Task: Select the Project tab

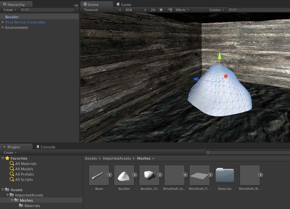Action: 16,147
